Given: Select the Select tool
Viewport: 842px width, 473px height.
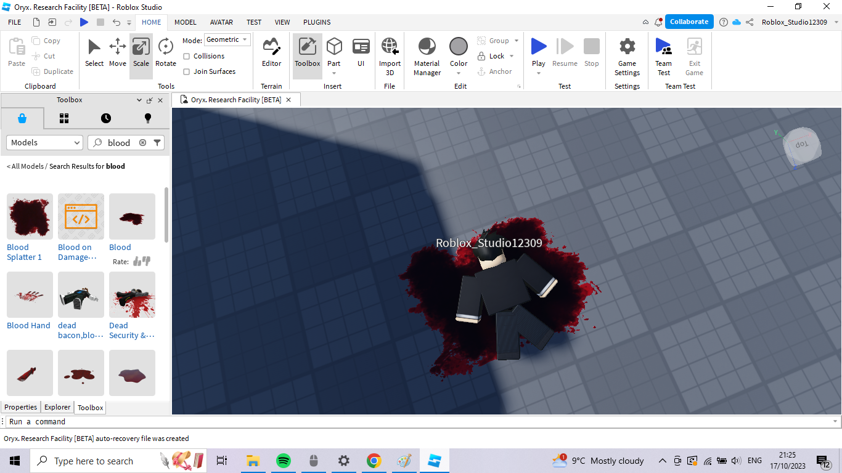Looking at the screenshot, I should (94, 52).
